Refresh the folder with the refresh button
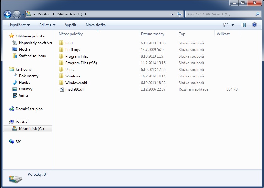This screenshot has height=188, width=264. coord(179,14)
